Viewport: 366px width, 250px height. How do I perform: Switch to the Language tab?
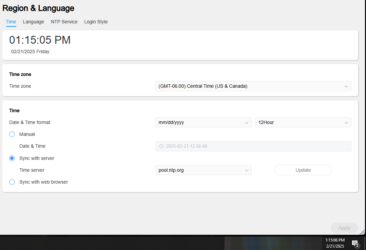coord(33,22)
